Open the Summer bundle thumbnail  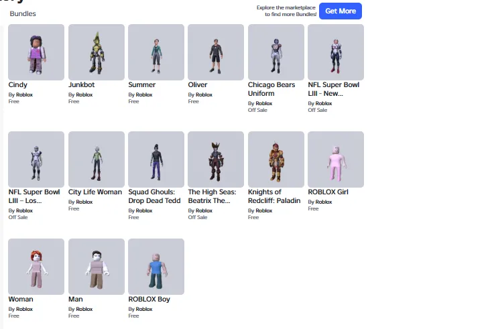[x=156, y=52]
